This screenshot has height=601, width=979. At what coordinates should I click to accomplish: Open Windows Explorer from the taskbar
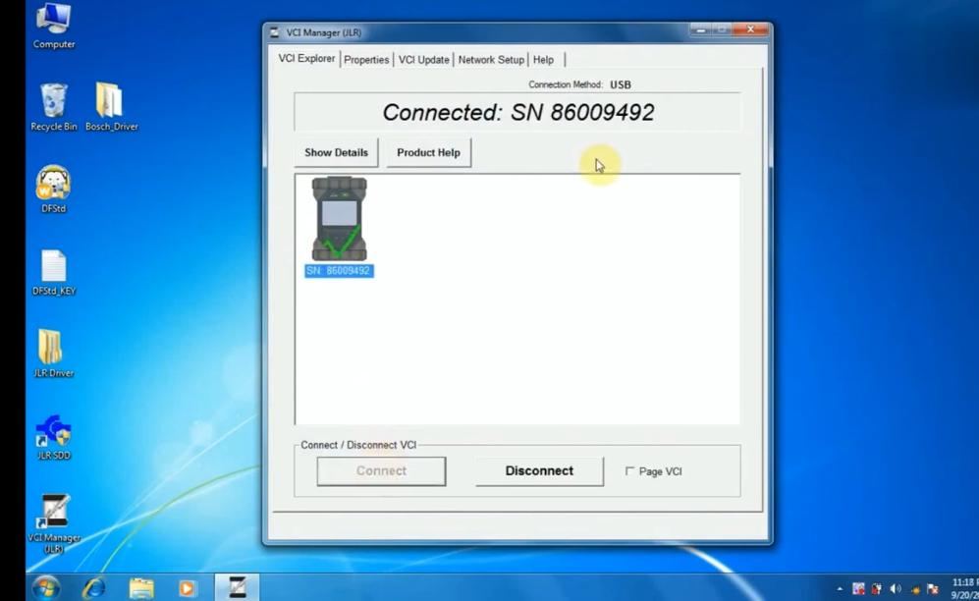141,588
